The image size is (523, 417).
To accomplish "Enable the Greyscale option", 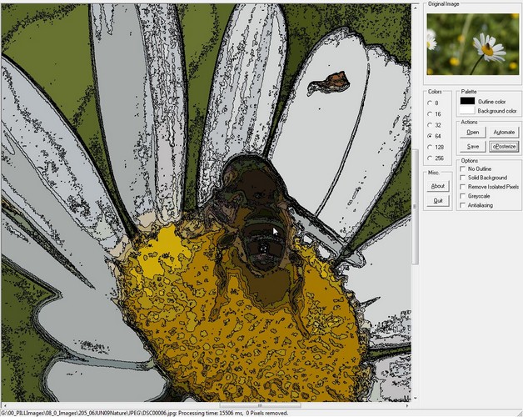I will 463,196.
